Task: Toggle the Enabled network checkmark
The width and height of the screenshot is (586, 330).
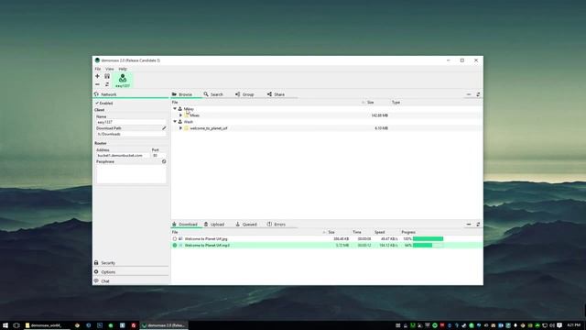Action: tap(97, 104)
